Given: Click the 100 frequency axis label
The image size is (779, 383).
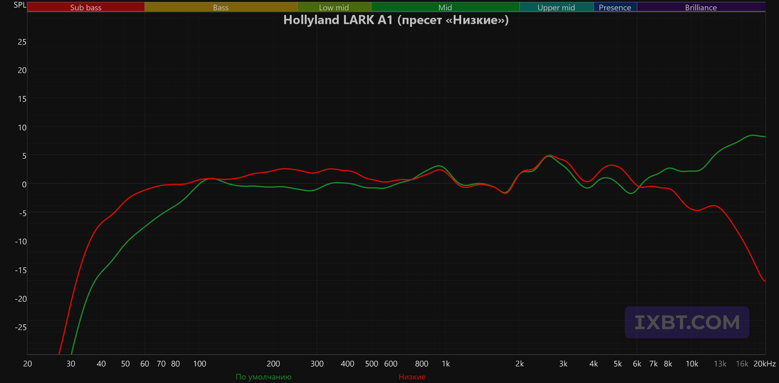Looking at the screenshot, I should coord(200,364).
